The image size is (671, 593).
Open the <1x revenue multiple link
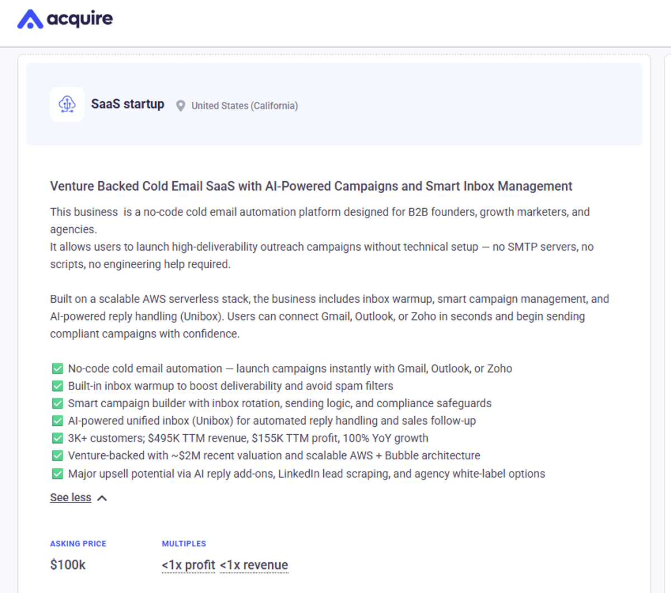pos(254,564)
